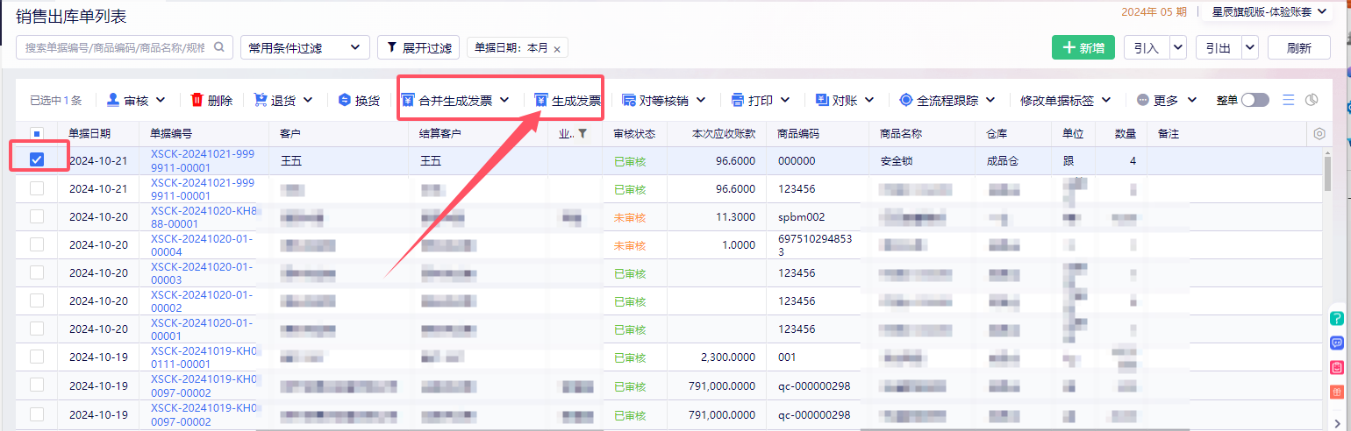Click the red 删除 trash icon

point(197,100)
